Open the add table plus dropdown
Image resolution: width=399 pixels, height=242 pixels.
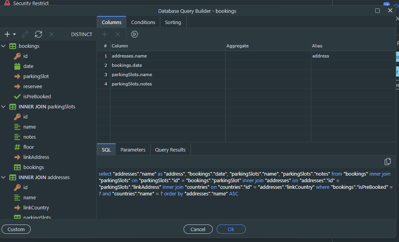(x=10, y=34)
